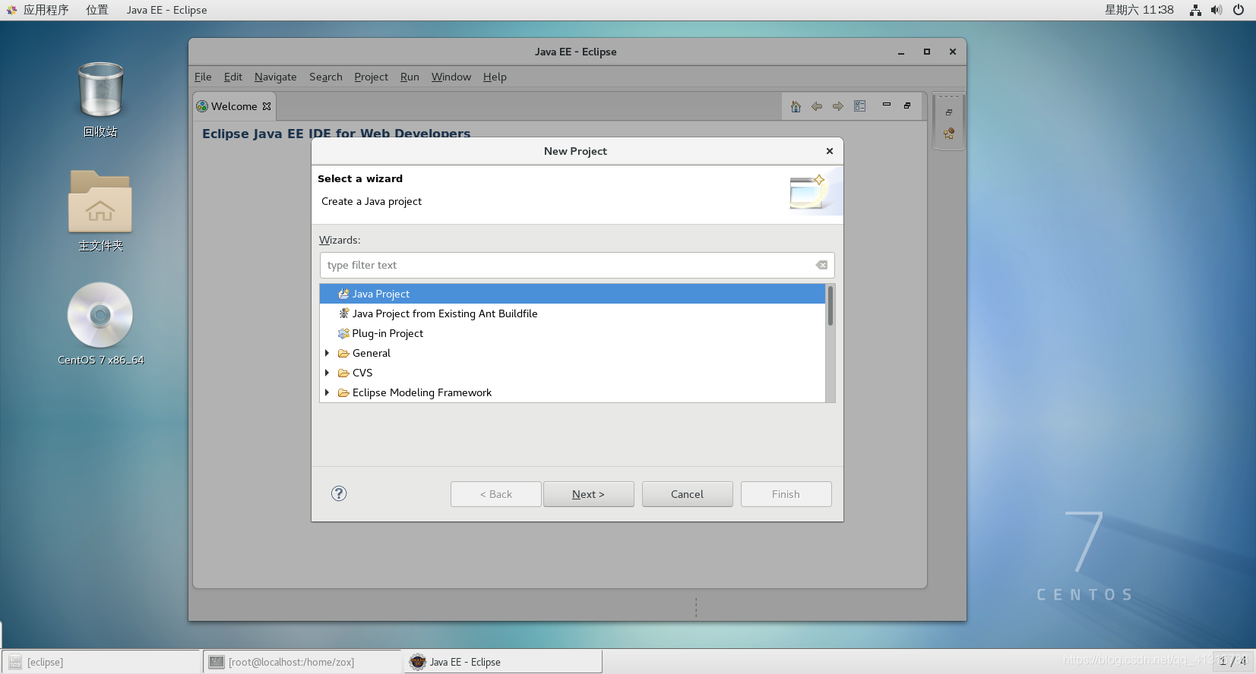This screenshot has width=1256, height=674.
Task: Switch to [eclipse] taskbar window
Action: click(100, 662)
